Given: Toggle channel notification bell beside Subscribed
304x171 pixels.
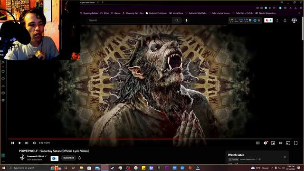Looking at the screenshot, I should pos(79,158).
